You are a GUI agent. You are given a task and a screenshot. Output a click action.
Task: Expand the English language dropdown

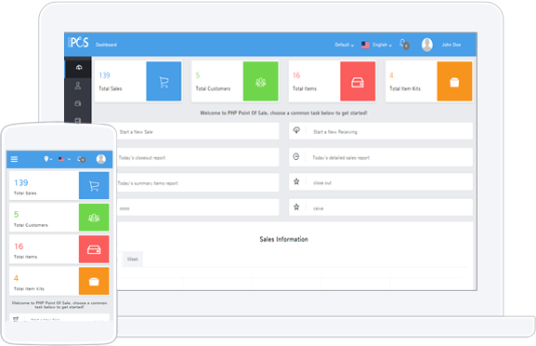point(377,45)
